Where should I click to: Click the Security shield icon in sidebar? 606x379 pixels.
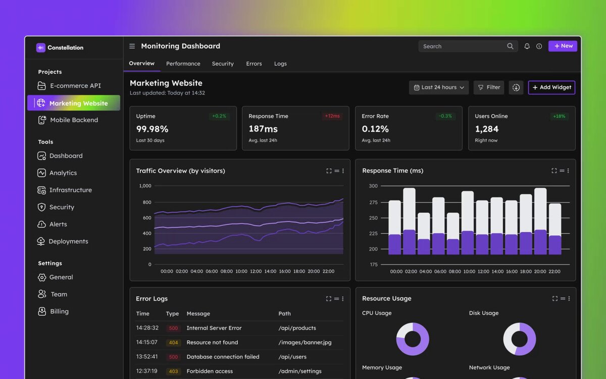coord(41,207)
